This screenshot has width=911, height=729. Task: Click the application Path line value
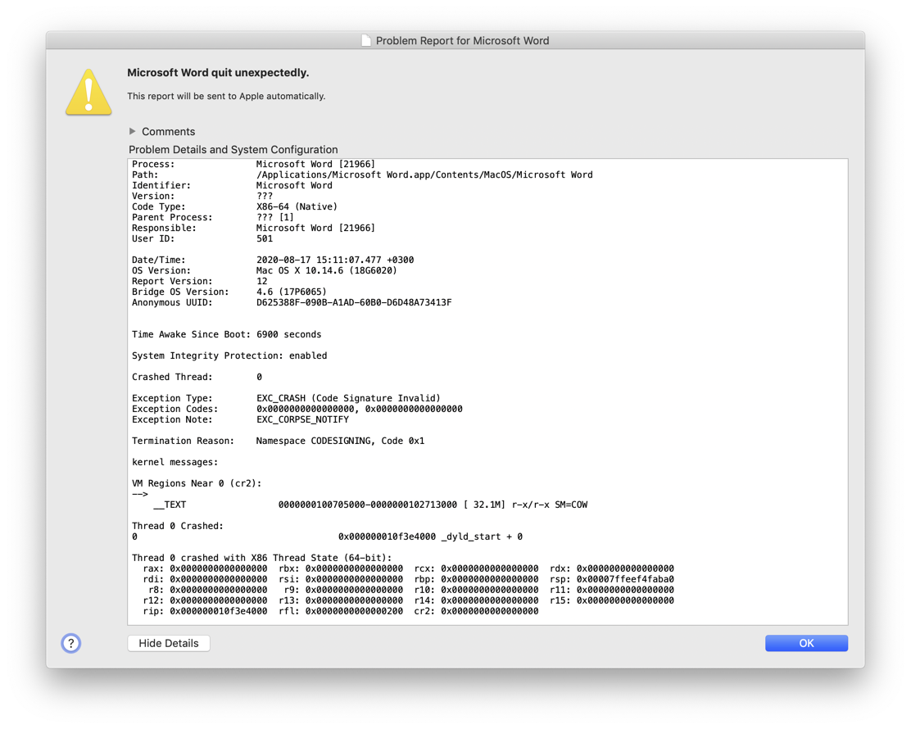[424, 174]
